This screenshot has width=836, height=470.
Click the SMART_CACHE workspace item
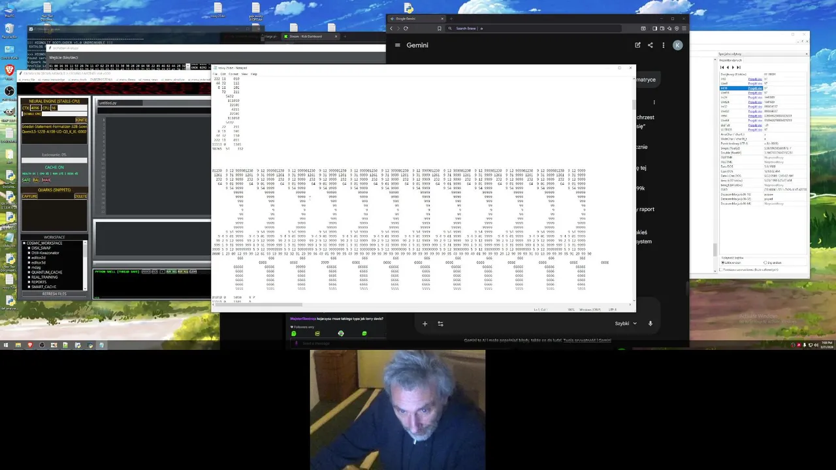44,287
